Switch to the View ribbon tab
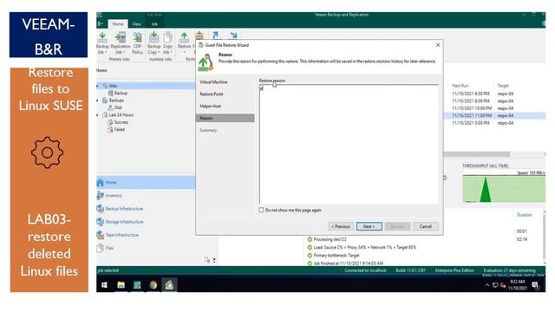The height and width of the screenshot is (312, 555). [137, 23]
